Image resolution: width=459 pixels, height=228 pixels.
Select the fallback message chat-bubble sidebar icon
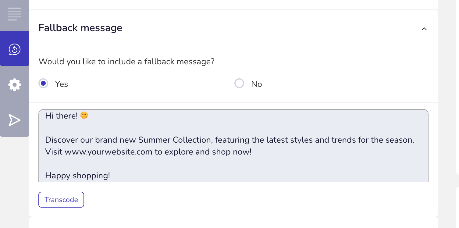[15, 49]
